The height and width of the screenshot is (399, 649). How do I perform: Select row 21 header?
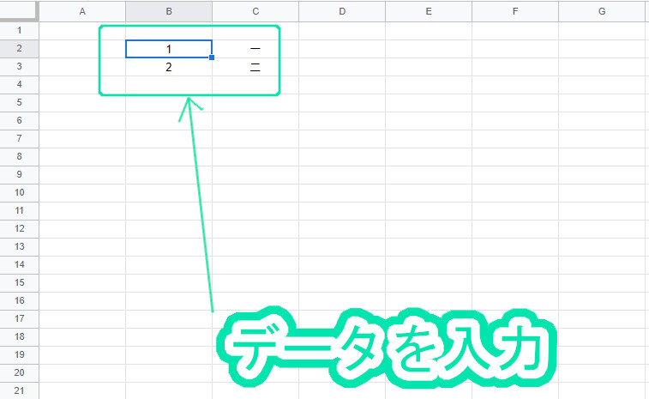point(19,390)
